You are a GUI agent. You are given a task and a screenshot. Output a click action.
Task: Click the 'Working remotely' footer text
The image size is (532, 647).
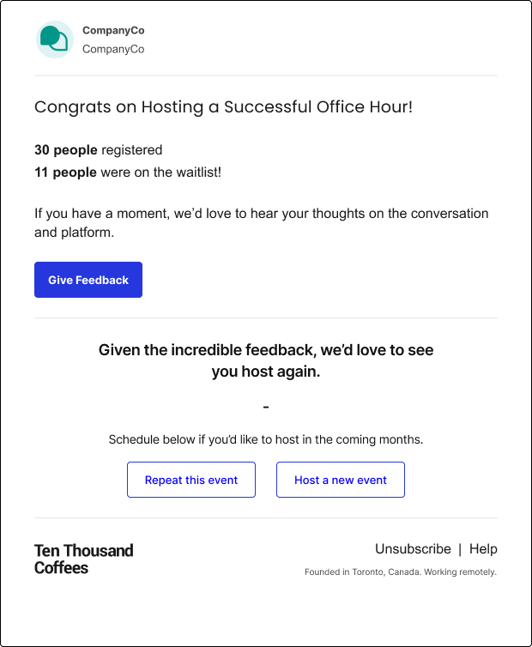[460, 571]
